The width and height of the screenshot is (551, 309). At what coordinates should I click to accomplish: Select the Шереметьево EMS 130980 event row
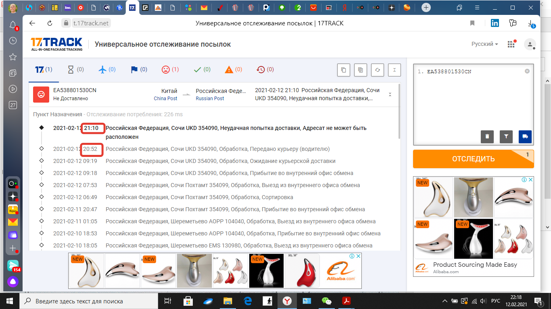point(213,245)
